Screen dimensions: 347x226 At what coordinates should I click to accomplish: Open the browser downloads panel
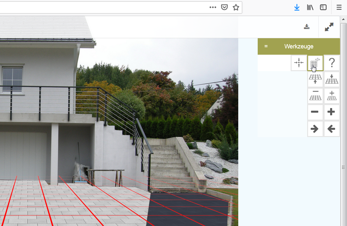coord(297,8)
